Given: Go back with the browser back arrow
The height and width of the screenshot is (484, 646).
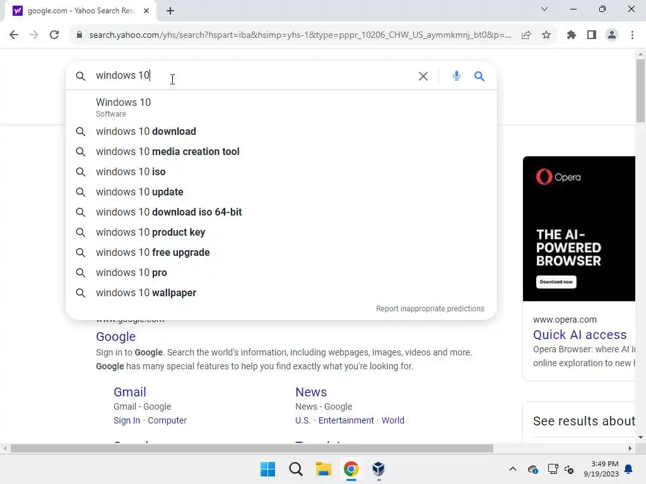Looking at the screenshot, I should 14,35.
